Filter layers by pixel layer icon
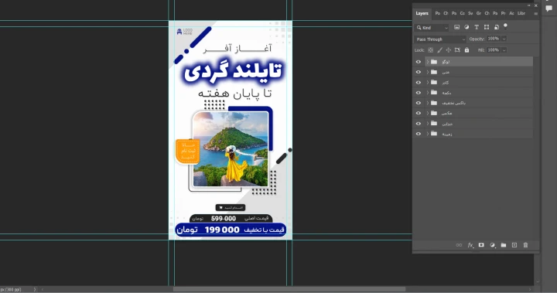The image size is (557, 293). click(457, 27)
